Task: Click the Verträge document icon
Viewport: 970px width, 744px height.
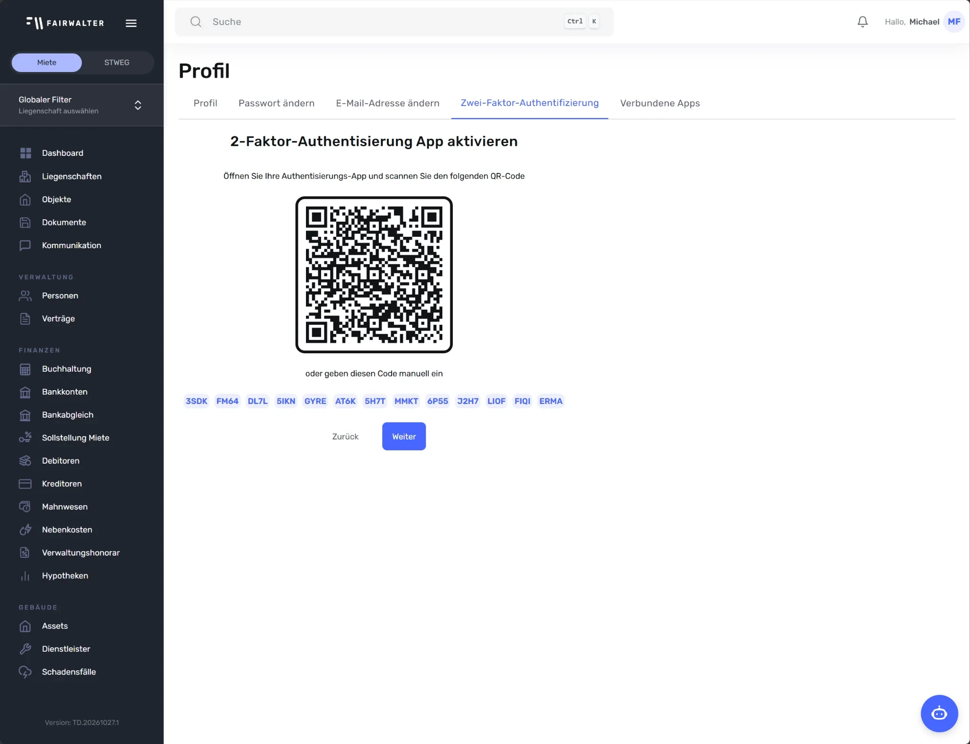Action: coord(25,319)
